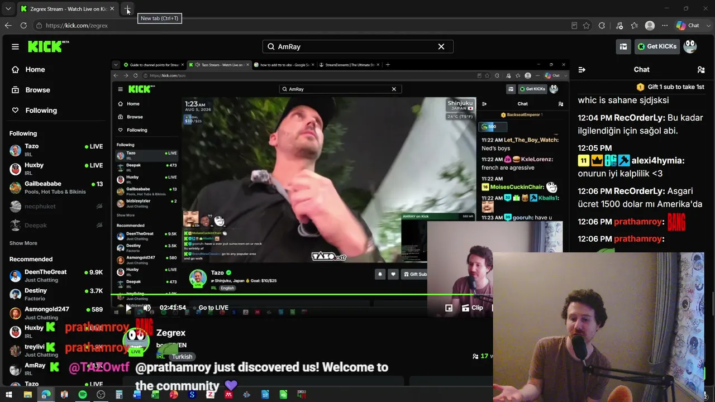The height and width of the screenshot is (402, 715).
Task: Go to the Kick logo homepage
Action: pyautogui.click(x=48, y=46)
